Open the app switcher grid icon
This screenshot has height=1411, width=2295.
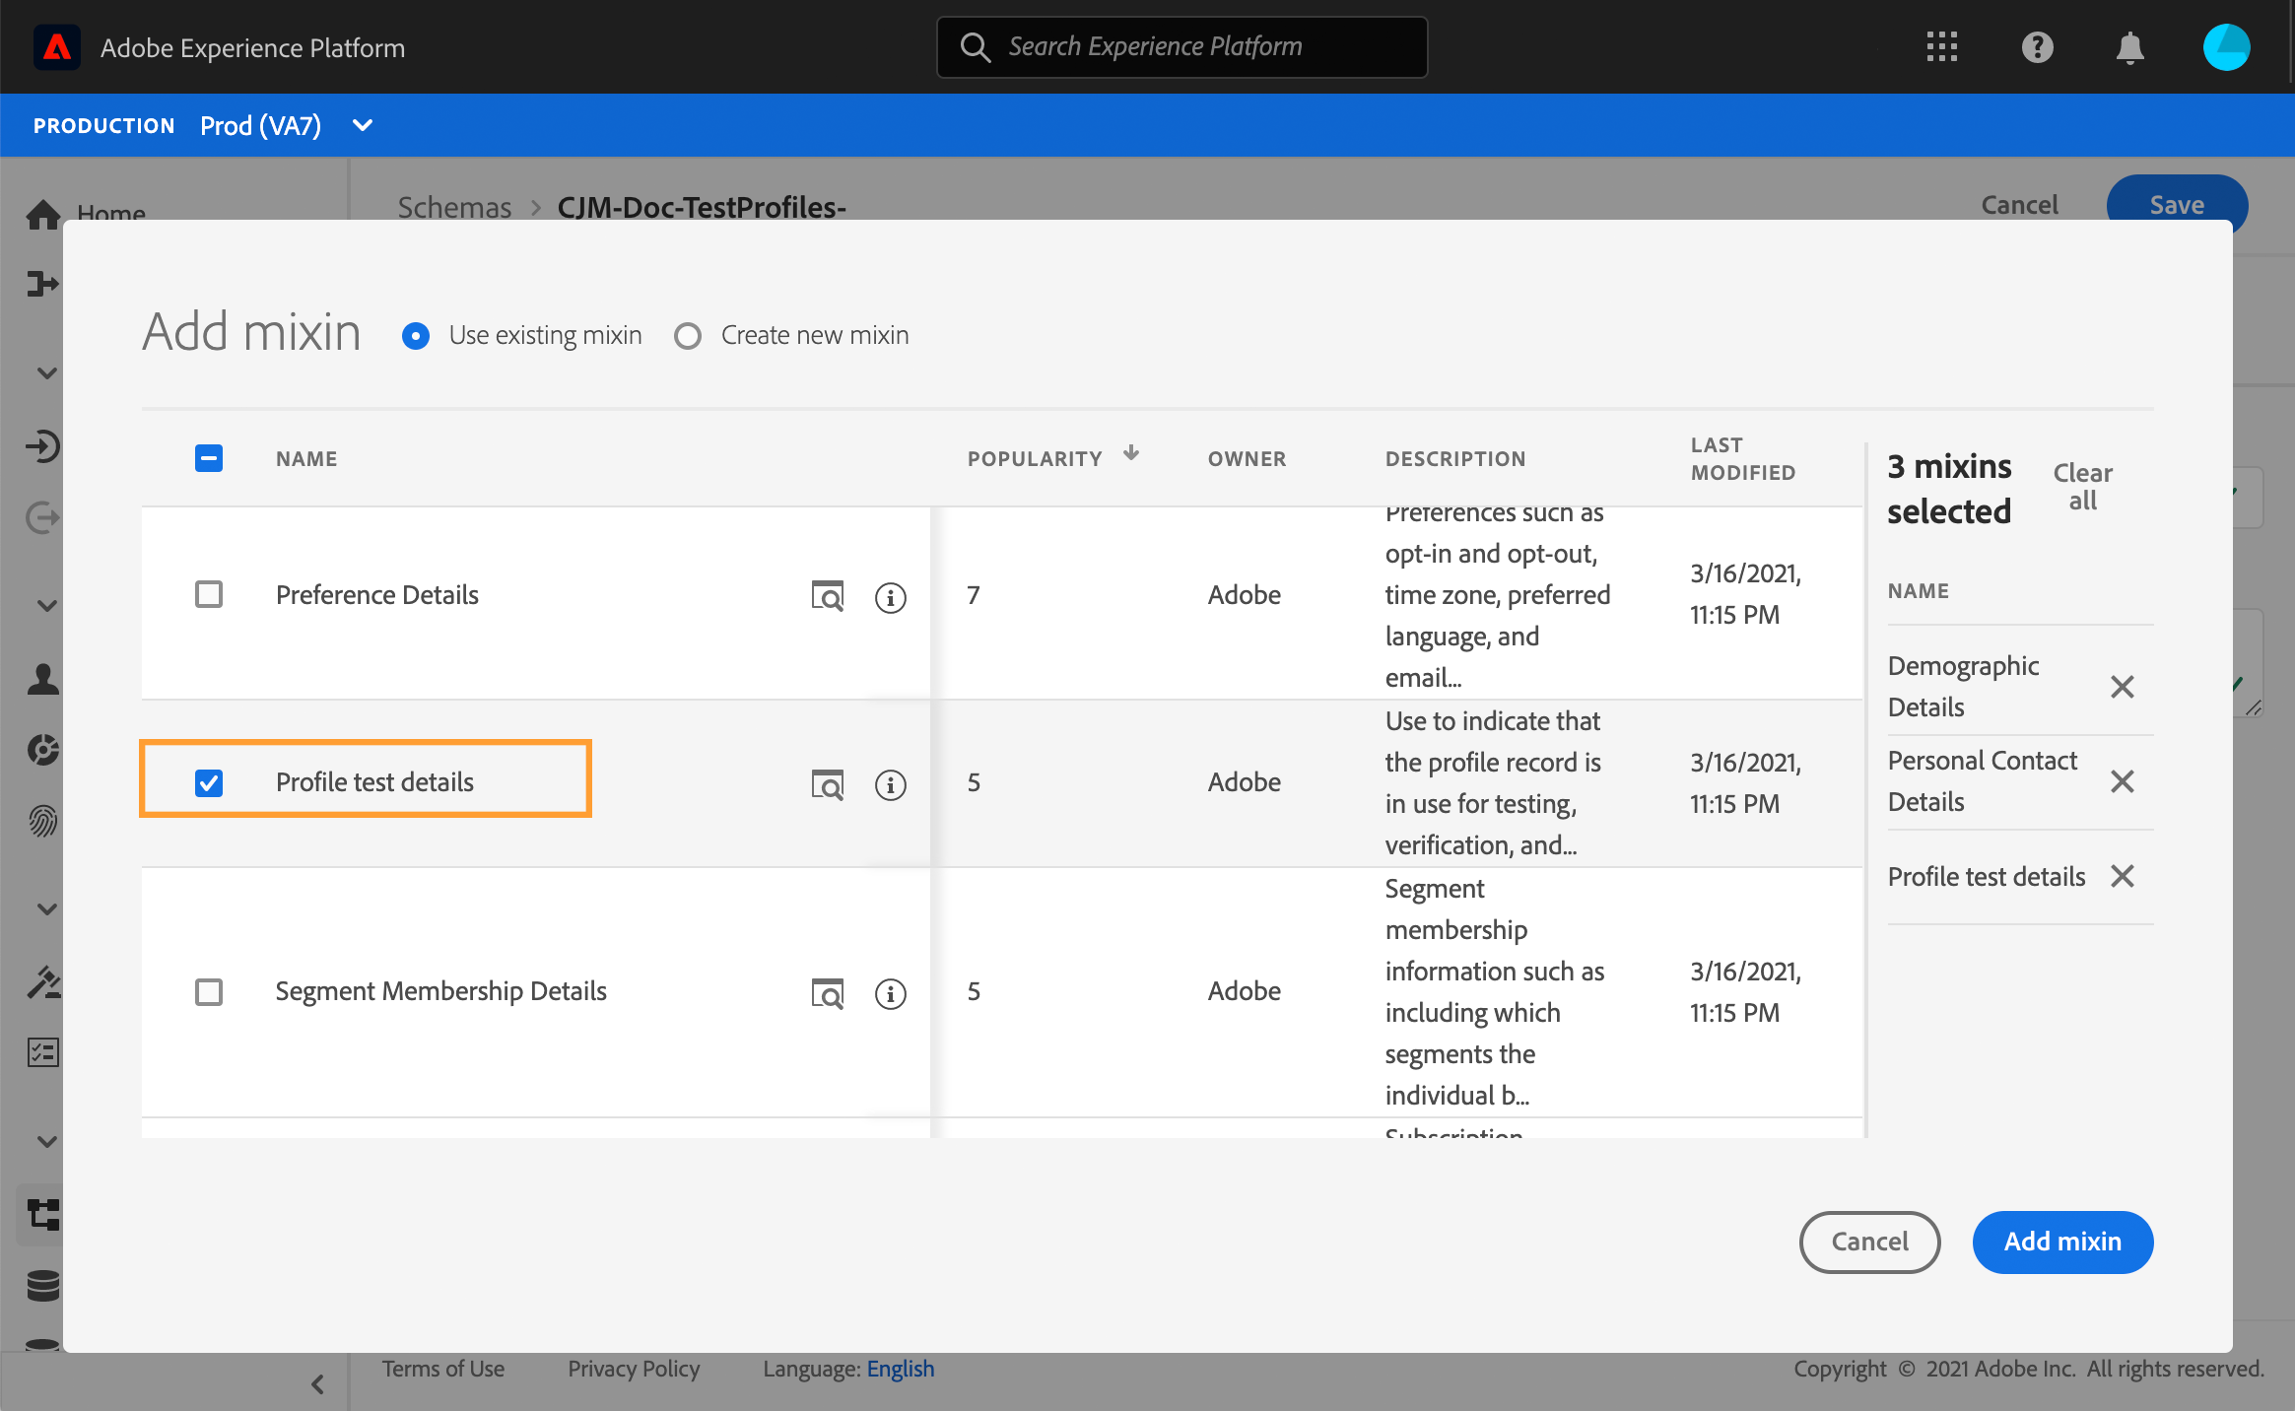tap(1941, 47)
